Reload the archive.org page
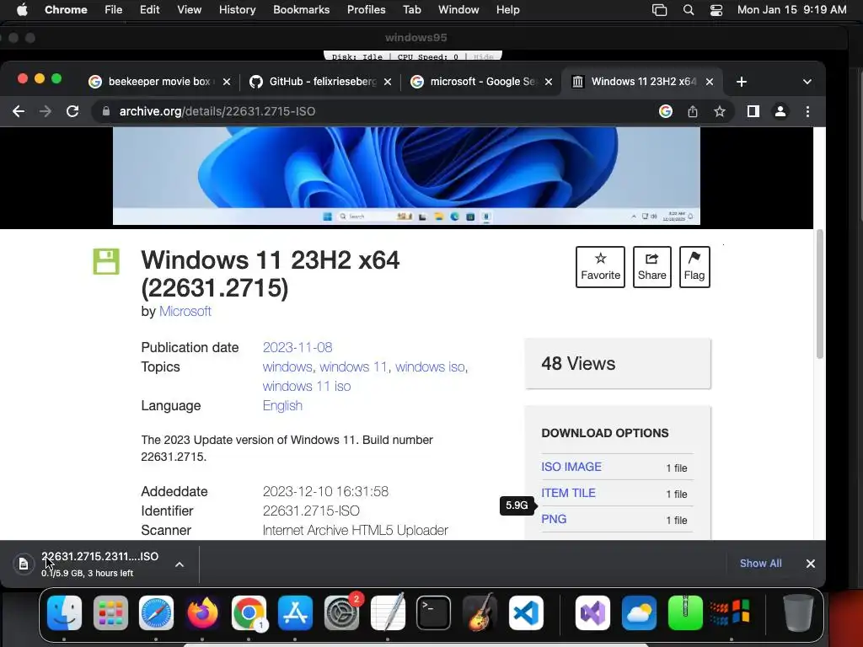The image size is (863, 647). click(x=72, y=112)
